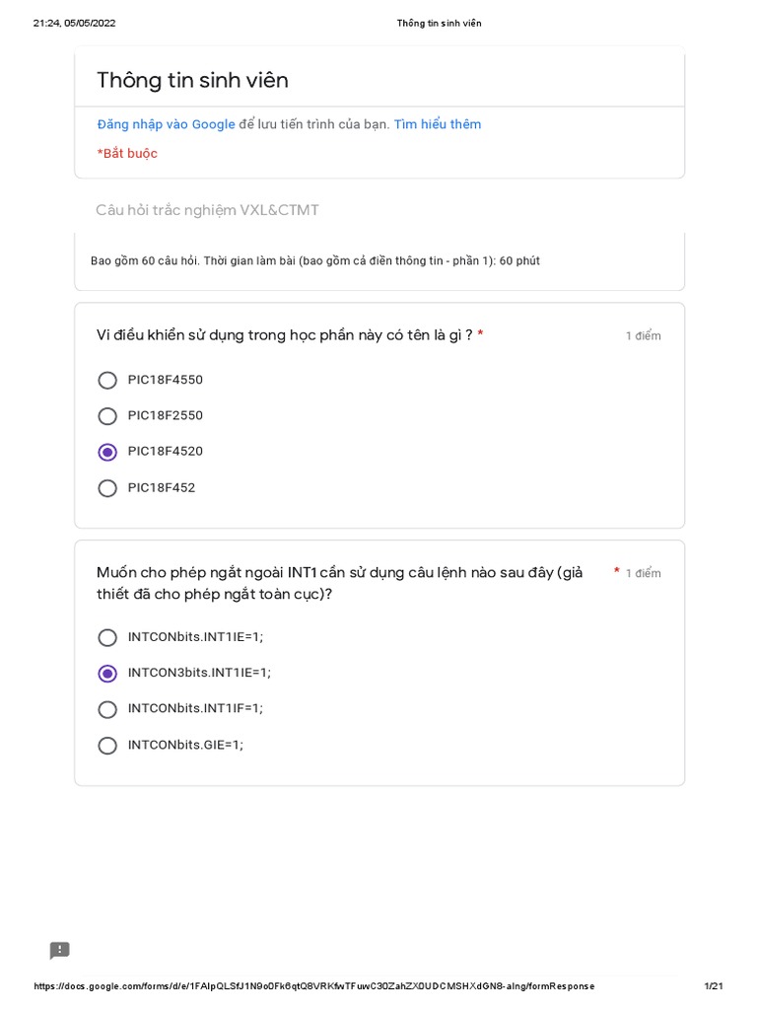This screenshot has width=757, height=1010.
Task: Click the Thông tin sinh viên form title
Action: tap(192, 81)
